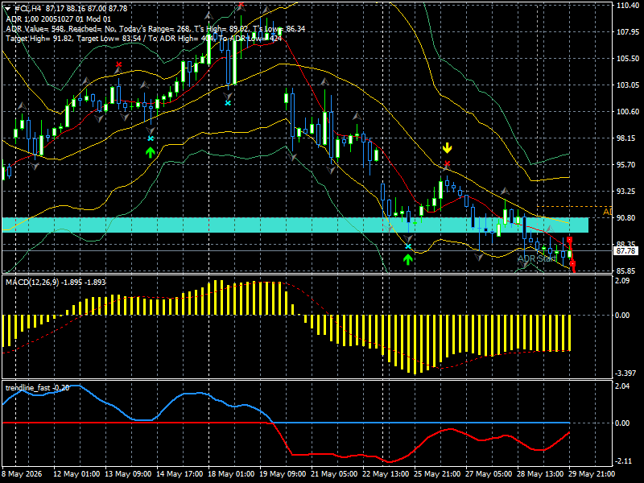The height and width of the screenshot is (483, 644).
Task: Click the trendline_fast indicator label
Action: pyautogui.click(x=37, y=388)
